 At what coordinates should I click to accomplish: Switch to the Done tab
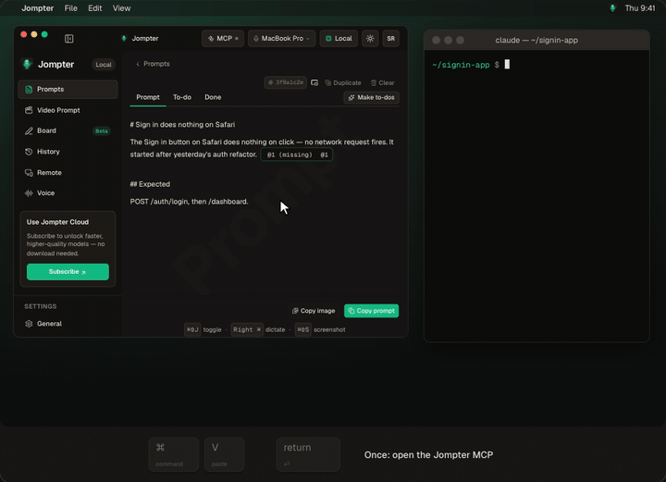tap(213, 97)
